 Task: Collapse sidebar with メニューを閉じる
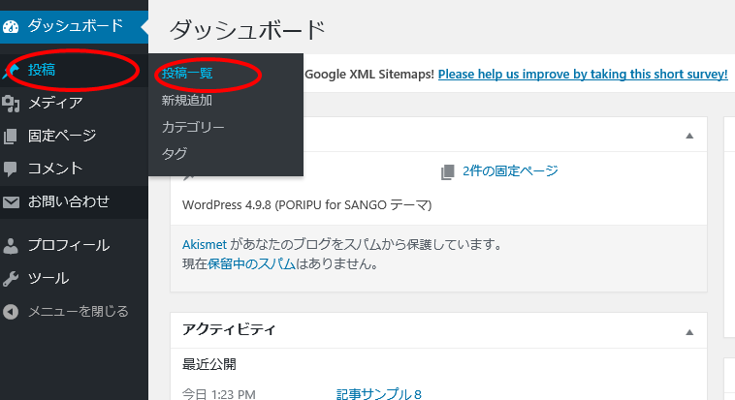pos(74,312)
